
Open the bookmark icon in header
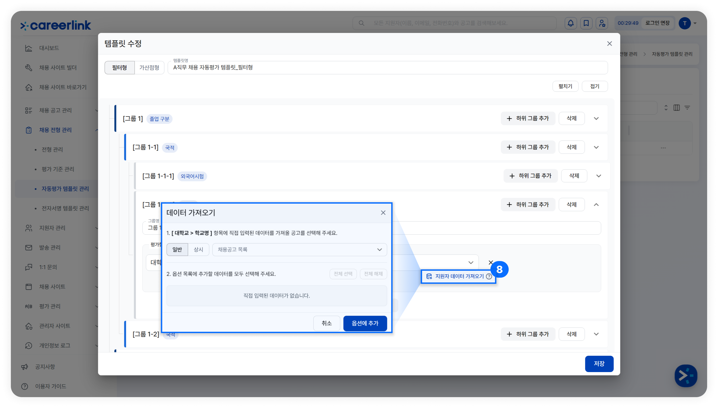pos(586,23)
